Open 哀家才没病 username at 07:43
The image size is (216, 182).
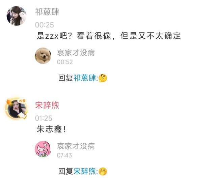pos(76,146)
